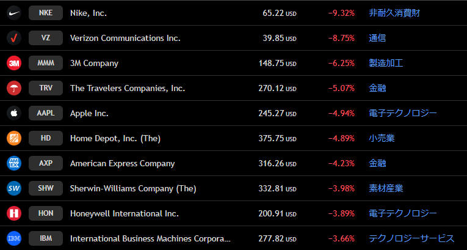Click the 素材産業 sector link

[x=386, y=188]
